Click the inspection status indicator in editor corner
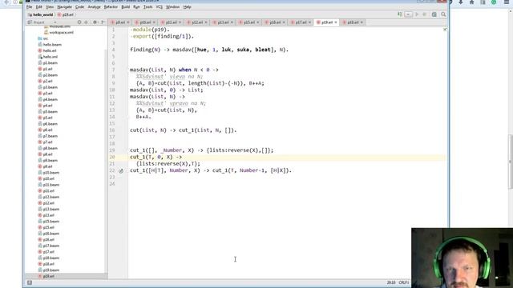Screen dimensions: 513x288 click(445, 30)
